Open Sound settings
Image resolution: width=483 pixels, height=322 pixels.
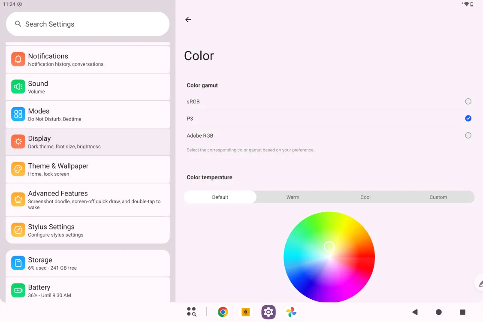pos(88,87)
